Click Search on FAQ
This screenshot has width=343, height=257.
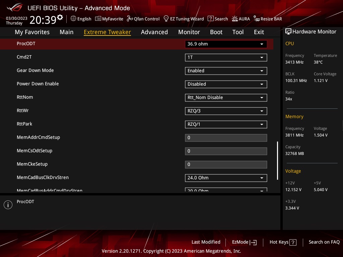324,242
